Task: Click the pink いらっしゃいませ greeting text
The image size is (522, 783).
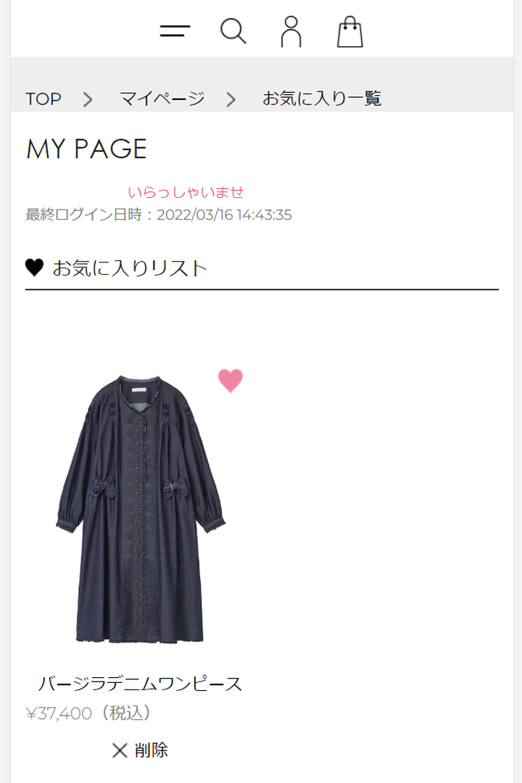Action: point(186,192)
